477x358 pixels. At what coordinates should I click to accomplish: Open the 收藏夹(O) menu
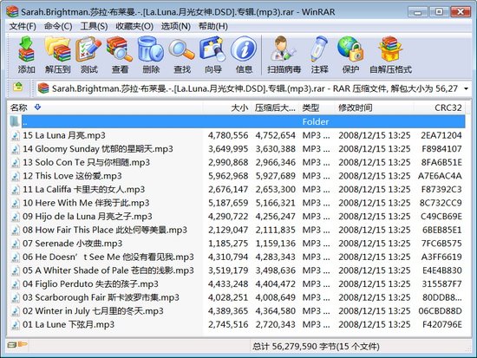134,27
